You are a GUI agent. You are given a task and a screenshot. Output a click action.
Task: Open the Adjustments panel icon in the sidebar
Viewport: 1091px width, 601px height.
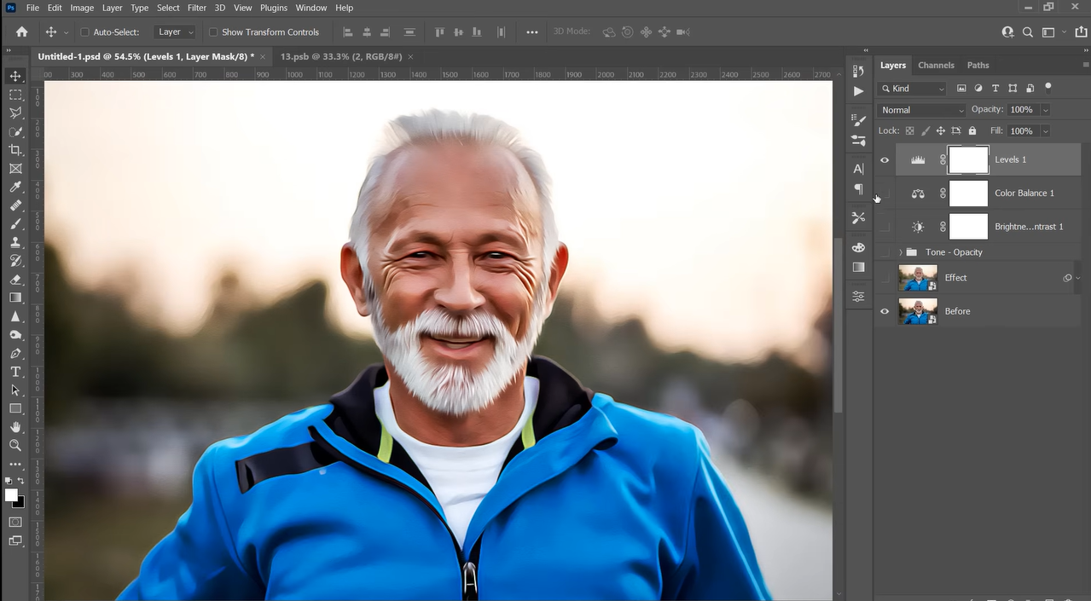(858, 296)
